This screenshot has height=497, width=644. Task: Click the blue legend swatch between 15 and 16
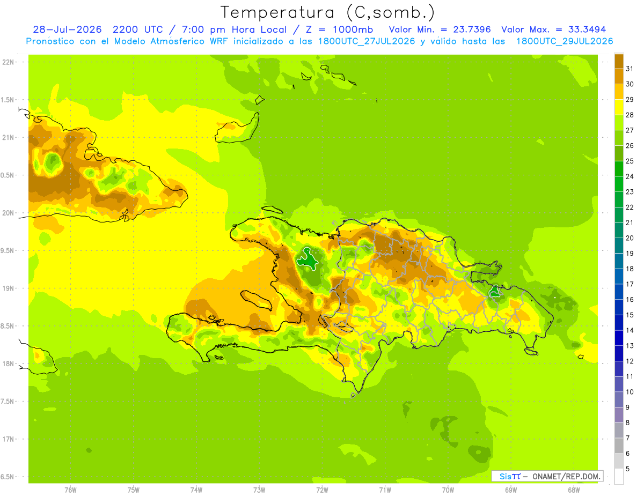click(x=619, y=307)
